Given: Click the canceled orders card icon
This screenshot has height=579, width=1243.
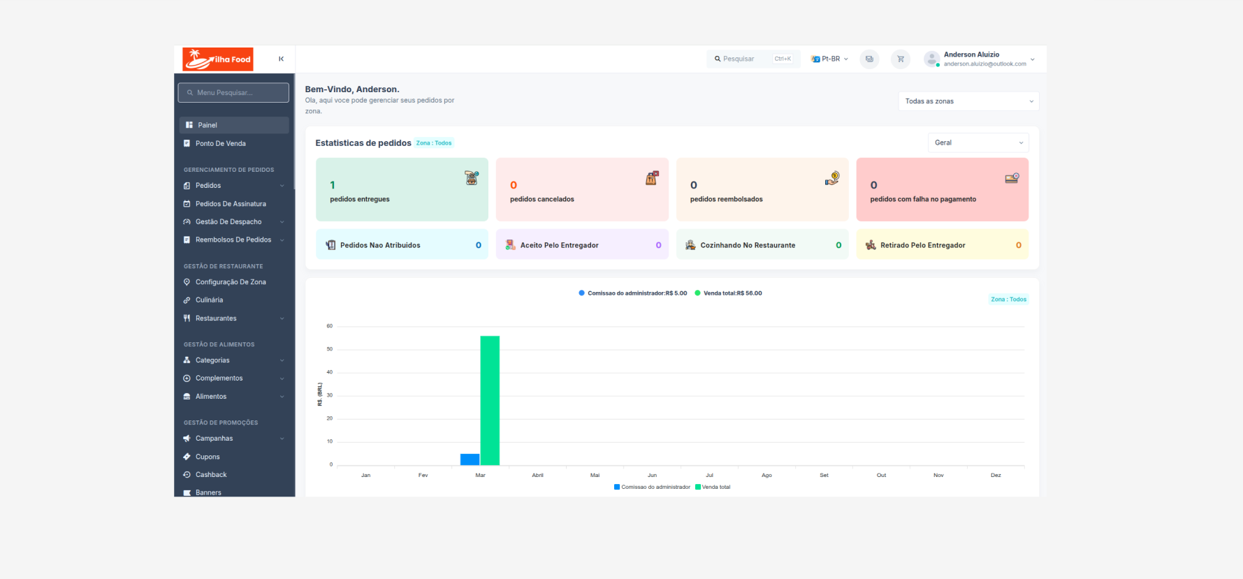Looking at the screenshot, I should 652,178.
